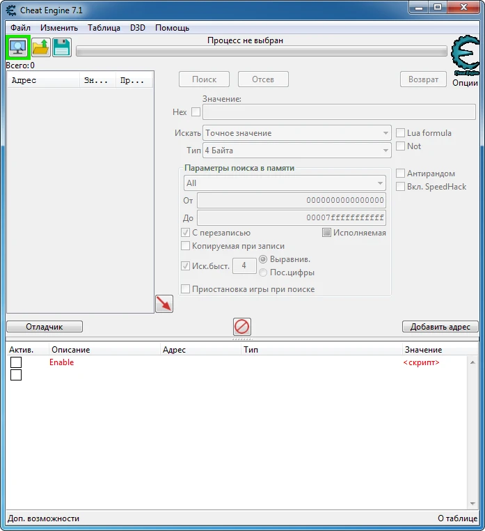The height and width of the screenshot is (531, 485).
Task: Toggle the Hex checkbox
Action: pos(196,112)
